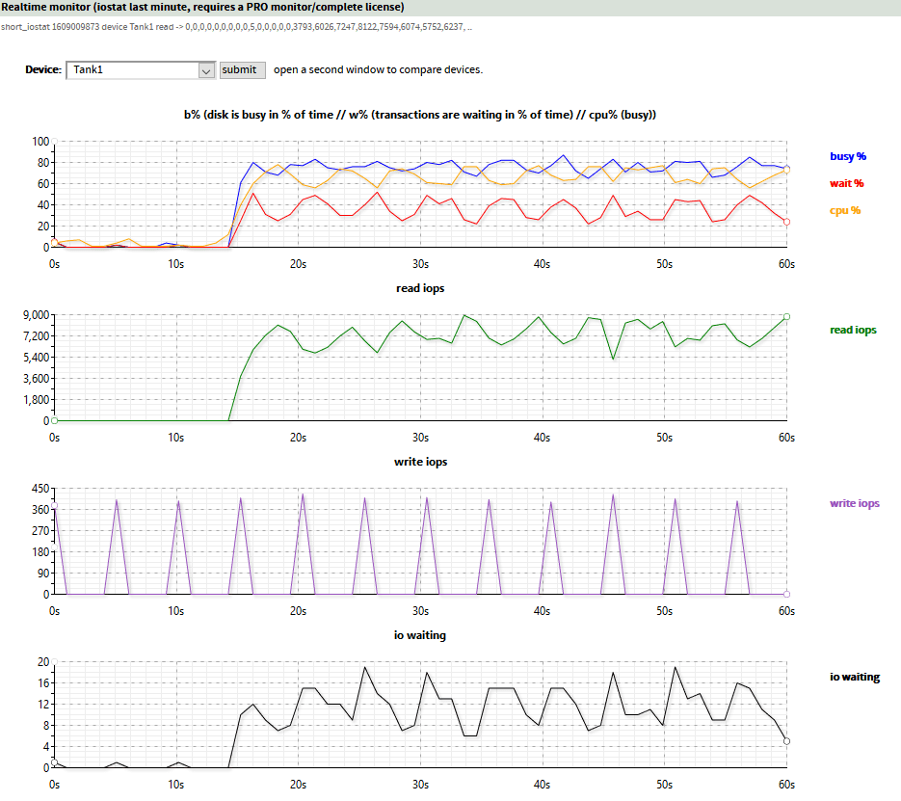The height and width of the screenshot is (801, 901).
Task: Click the 360 y-axis label
Action: click(x=40, y=510)
